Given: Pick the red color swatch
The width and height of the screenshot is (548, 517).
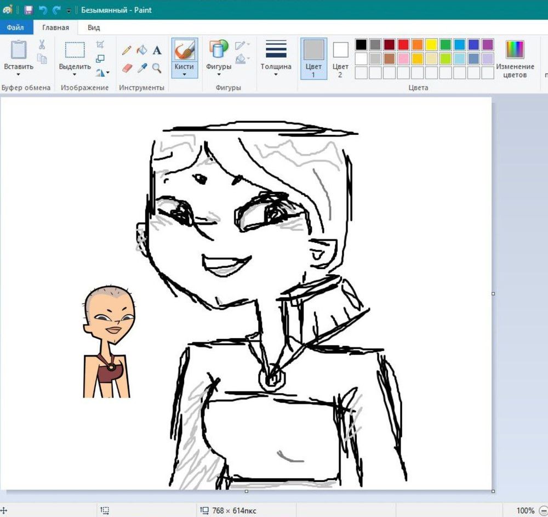Looking at the screenshot, I should tap(403, 44).
